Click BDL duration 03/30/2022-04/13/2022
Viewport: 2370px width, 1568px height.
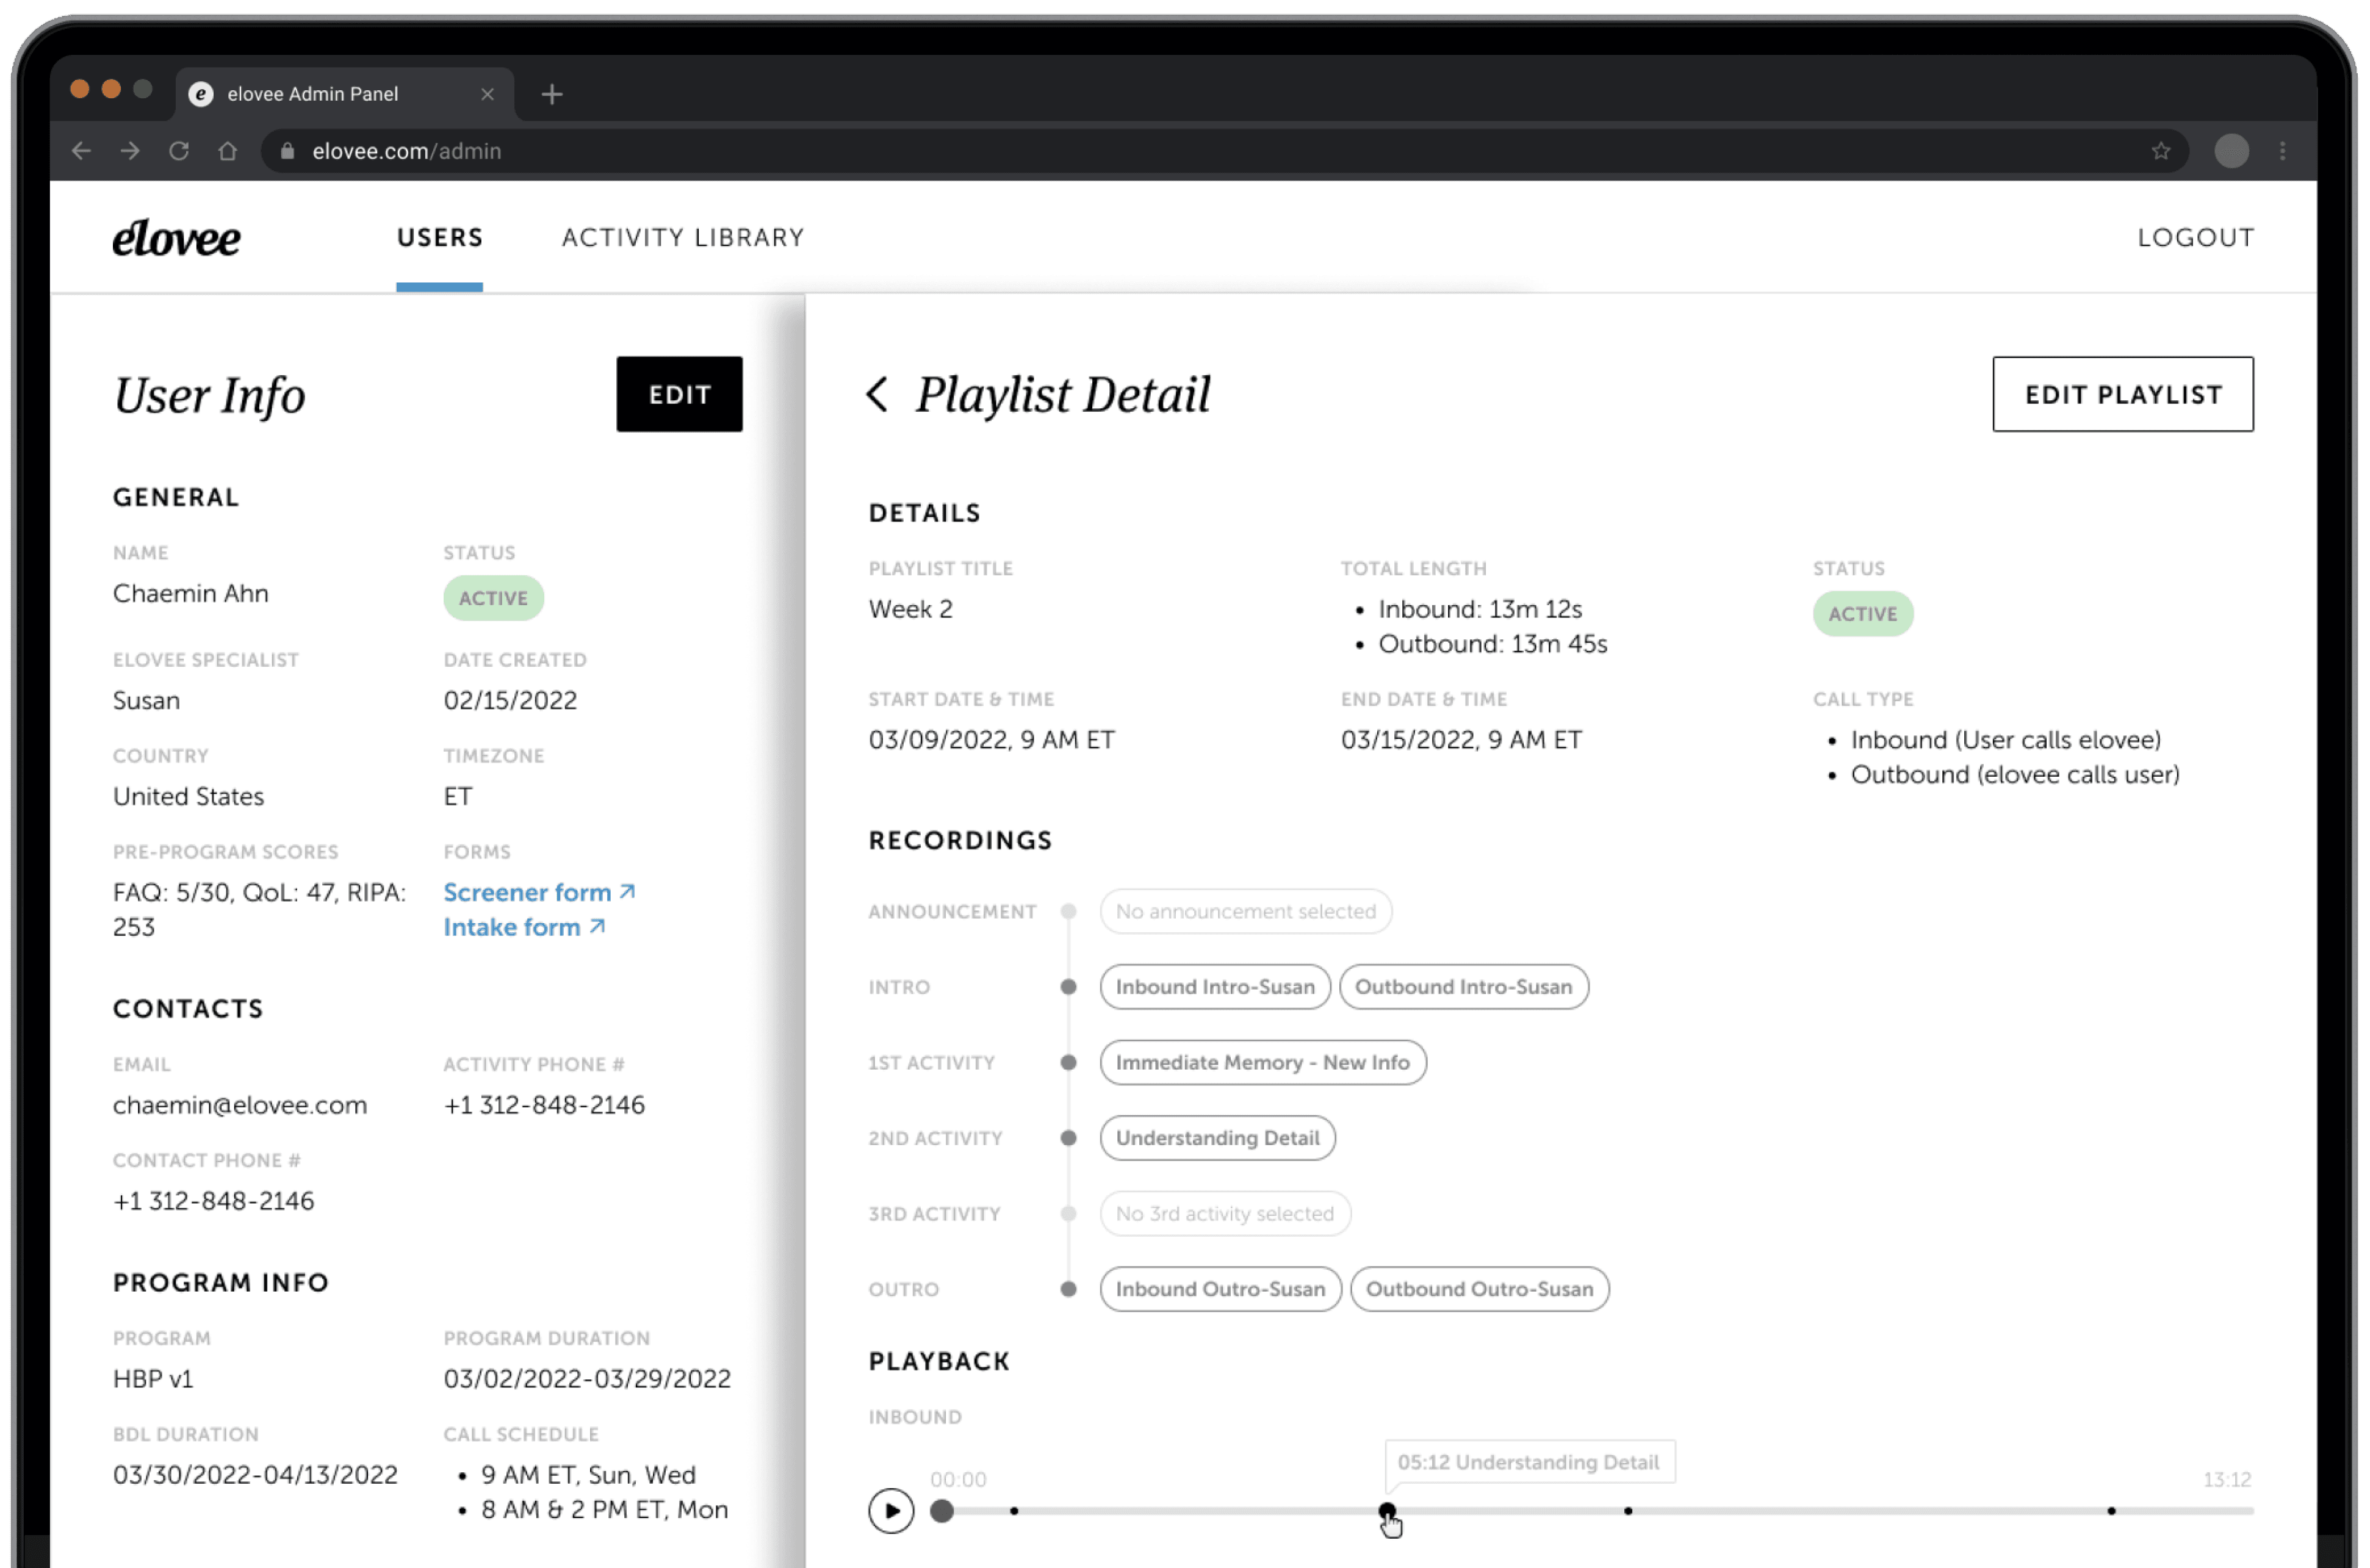coord(256,1475)
